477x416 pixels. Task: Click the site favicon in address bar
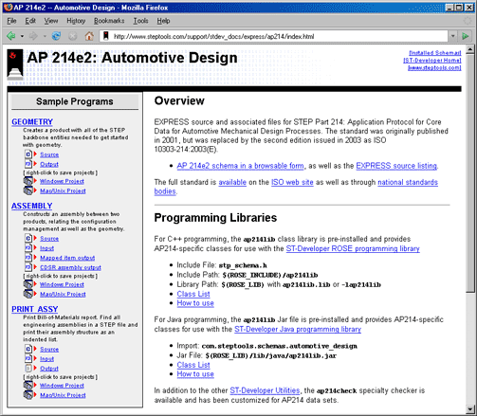(106, 36)
